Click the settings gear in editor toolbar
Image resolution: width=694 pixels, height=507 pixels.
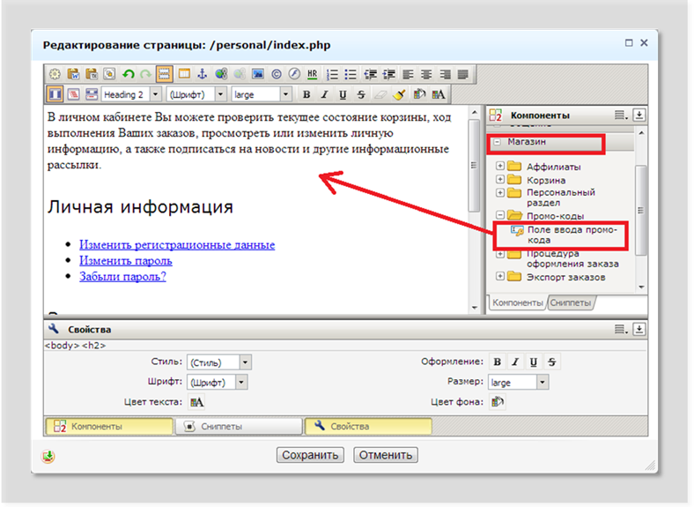click(54, 75)
